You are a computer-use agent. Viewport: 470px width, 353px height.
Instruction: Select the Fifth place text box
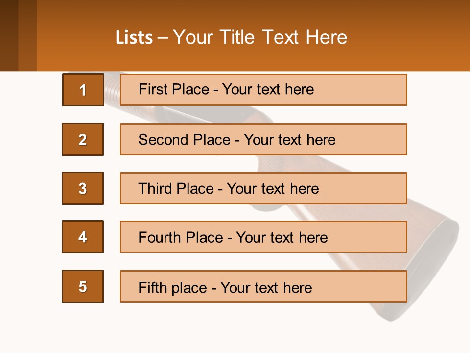pyautogui.click(x=263, y=286)
